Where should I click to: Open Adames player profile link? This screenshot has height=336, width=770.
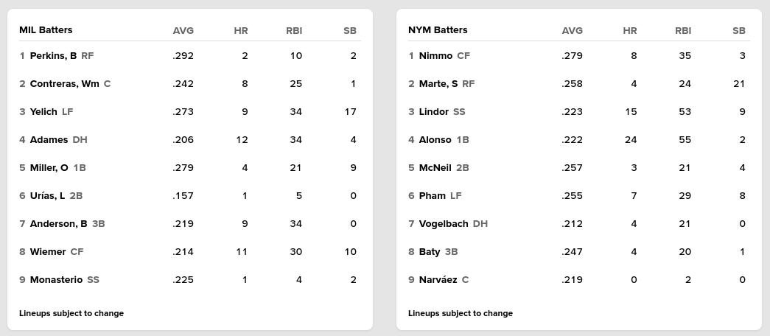pos(49,140)
